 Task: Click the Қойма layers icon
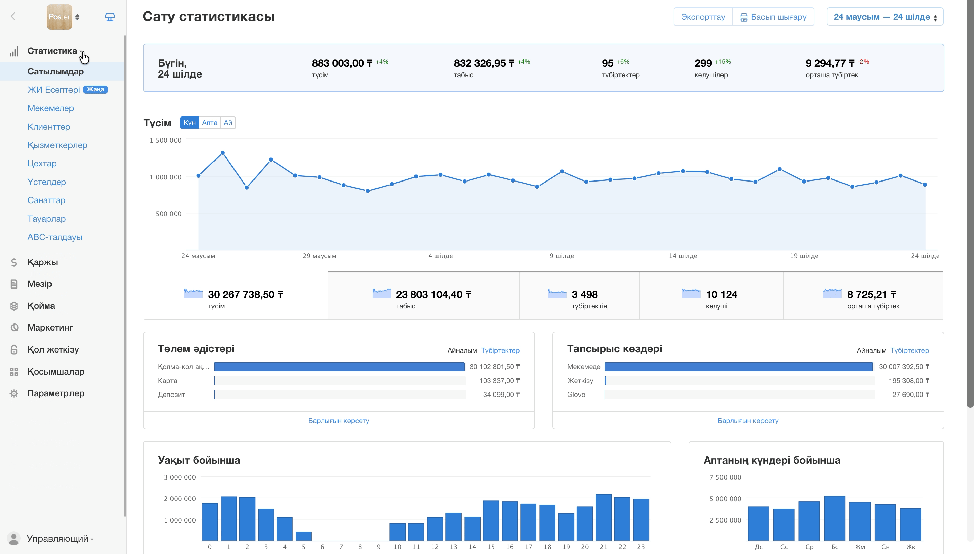pyautogui.click(x=14, y=306)
